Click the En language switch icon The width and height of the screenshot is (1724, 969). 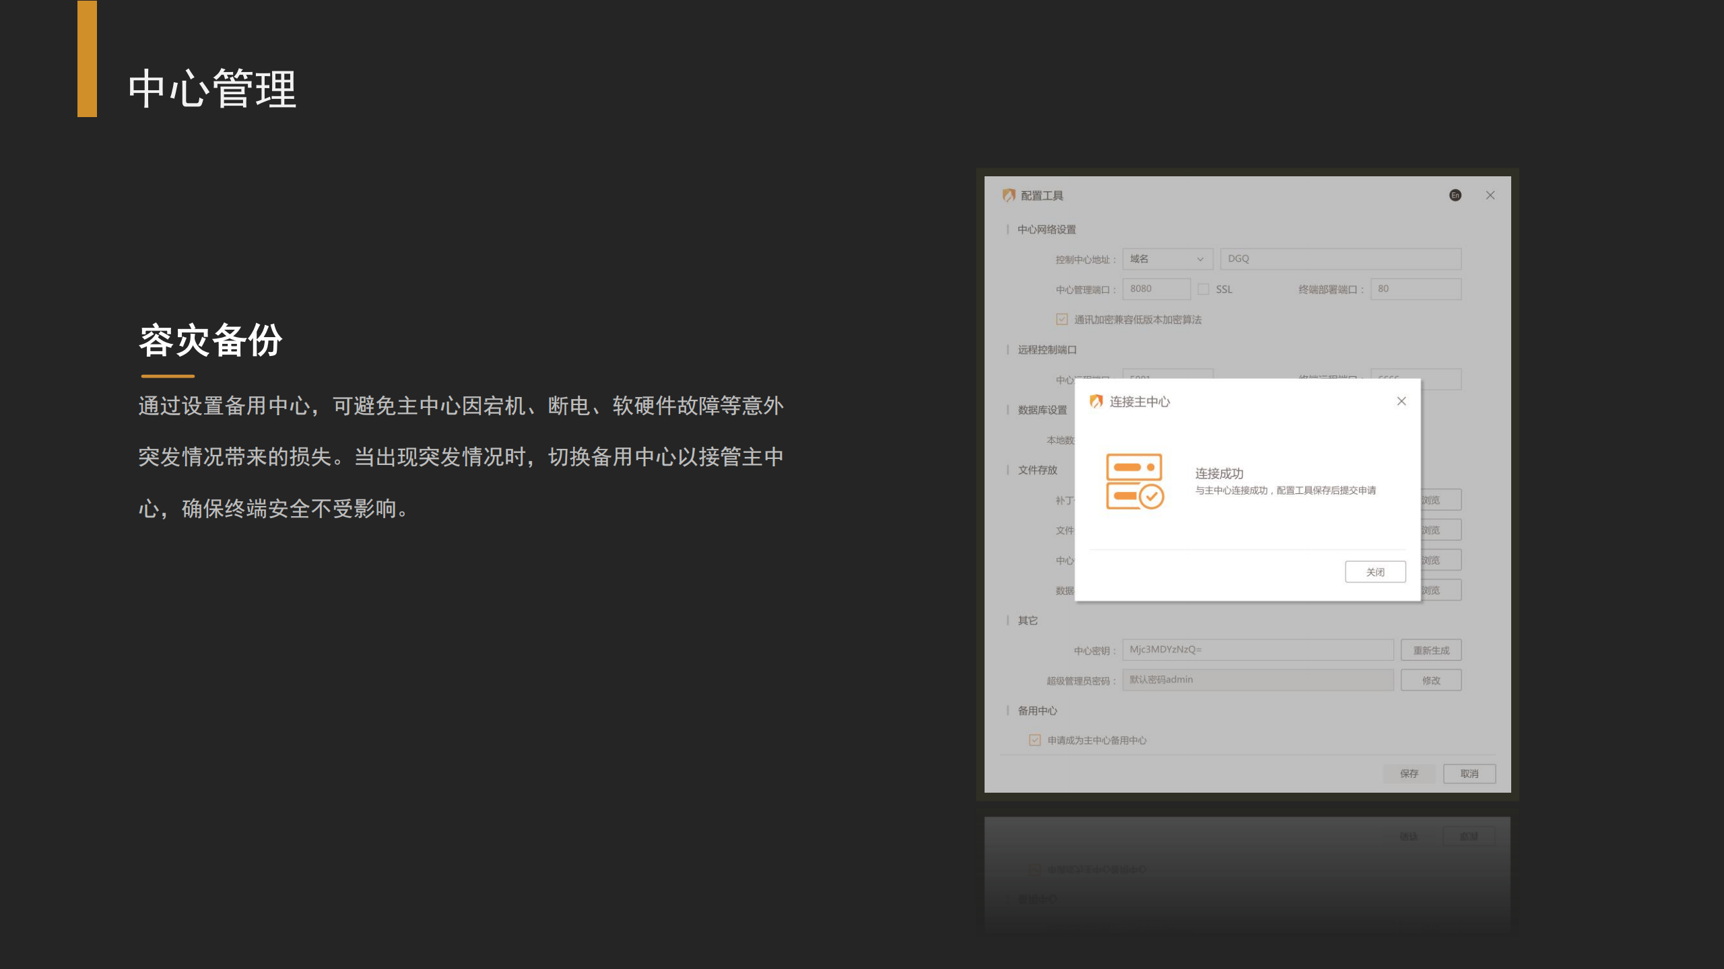(x=1455, y=195)
